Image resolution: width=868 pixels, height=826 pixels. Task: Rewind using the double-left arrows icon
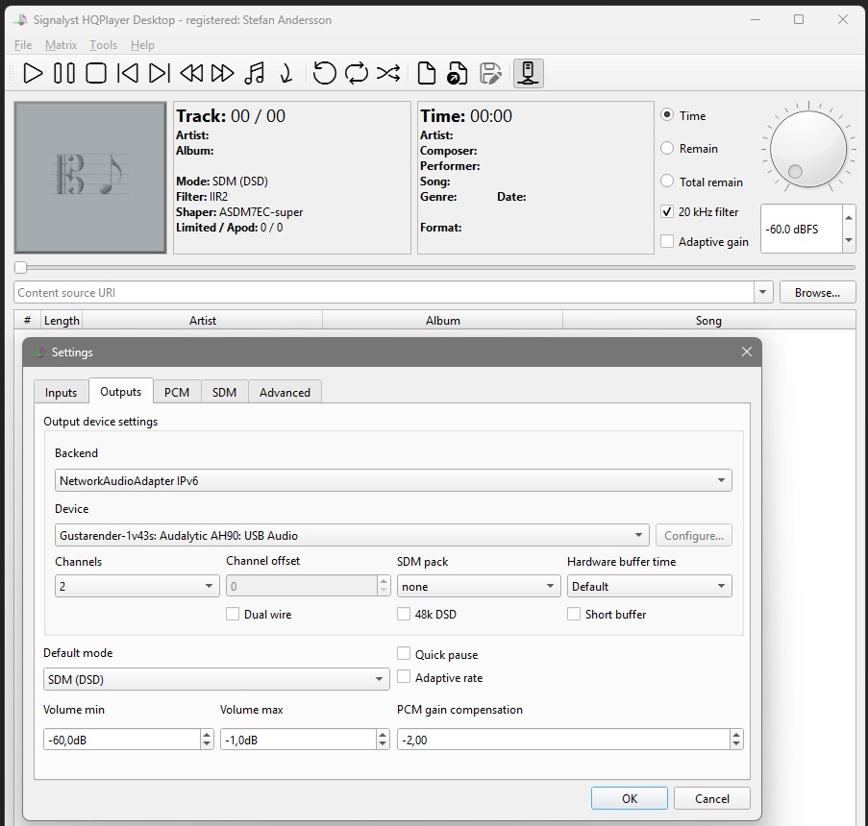[191, 73]
